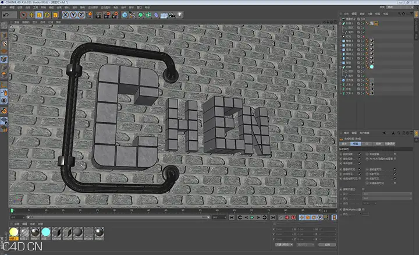The height and width of the screenshot is (255, 419).
Task: Open the Object Manager search icon
Action: pos(399,13)
